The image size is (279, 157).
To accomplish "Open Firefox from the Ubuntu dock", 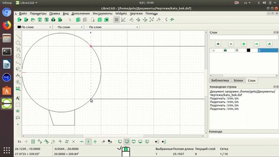I will [7, 25].
